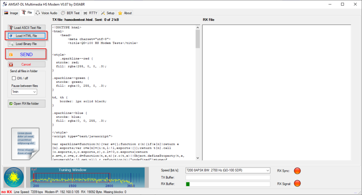This screenshot has width=362, height=195.
Task: Open the Setup tab
Action: (107, 13)
